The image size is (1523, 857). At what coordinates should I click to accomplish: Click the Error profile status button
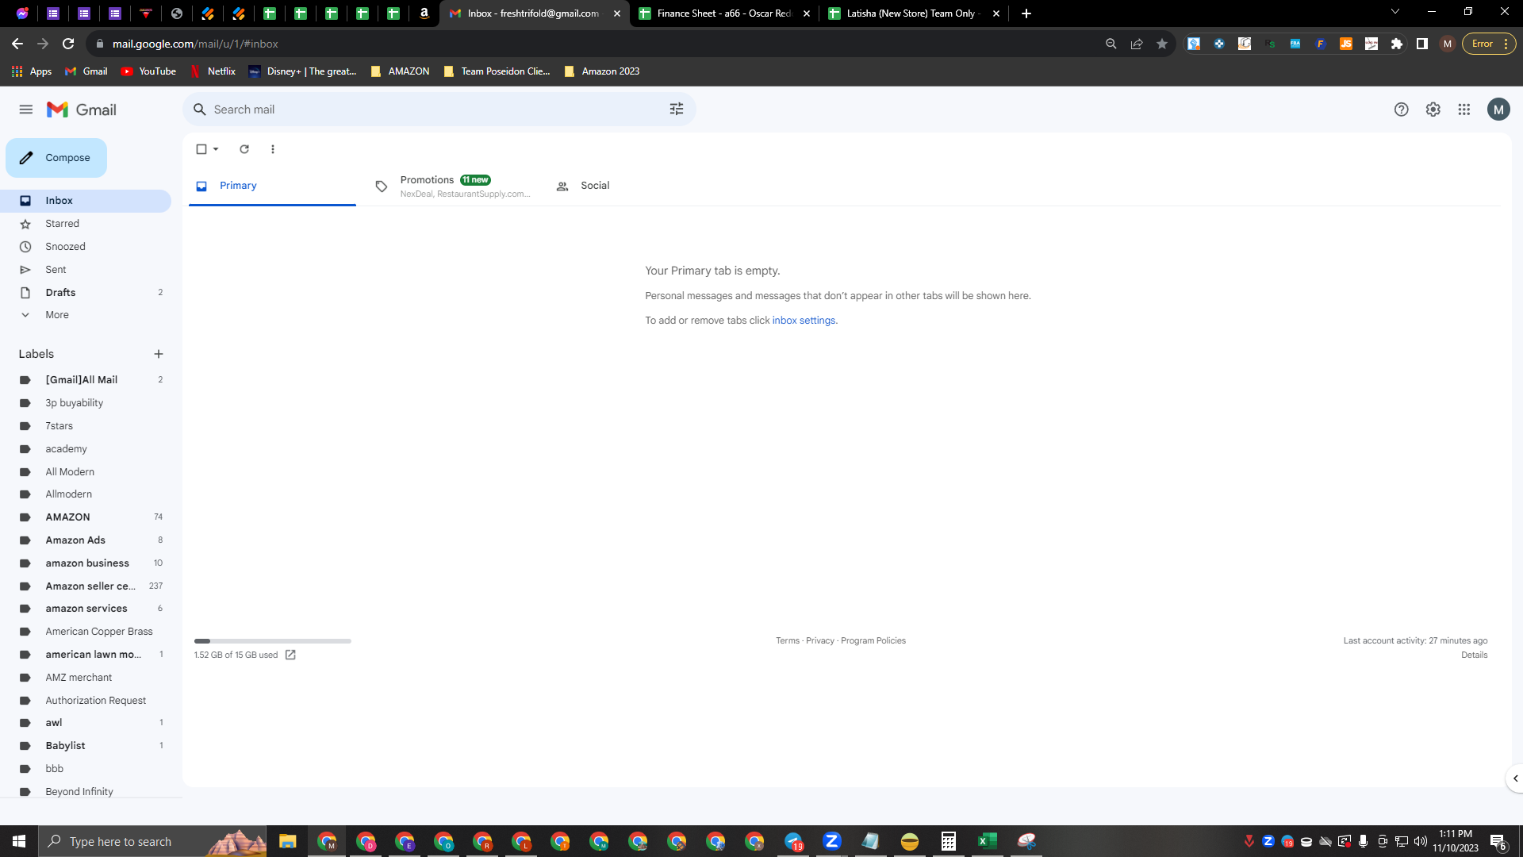pos(1489,44)
